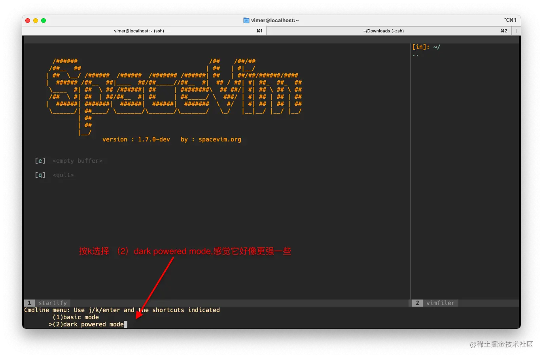Click window number 1 in statusline

[x=29, y=303]
